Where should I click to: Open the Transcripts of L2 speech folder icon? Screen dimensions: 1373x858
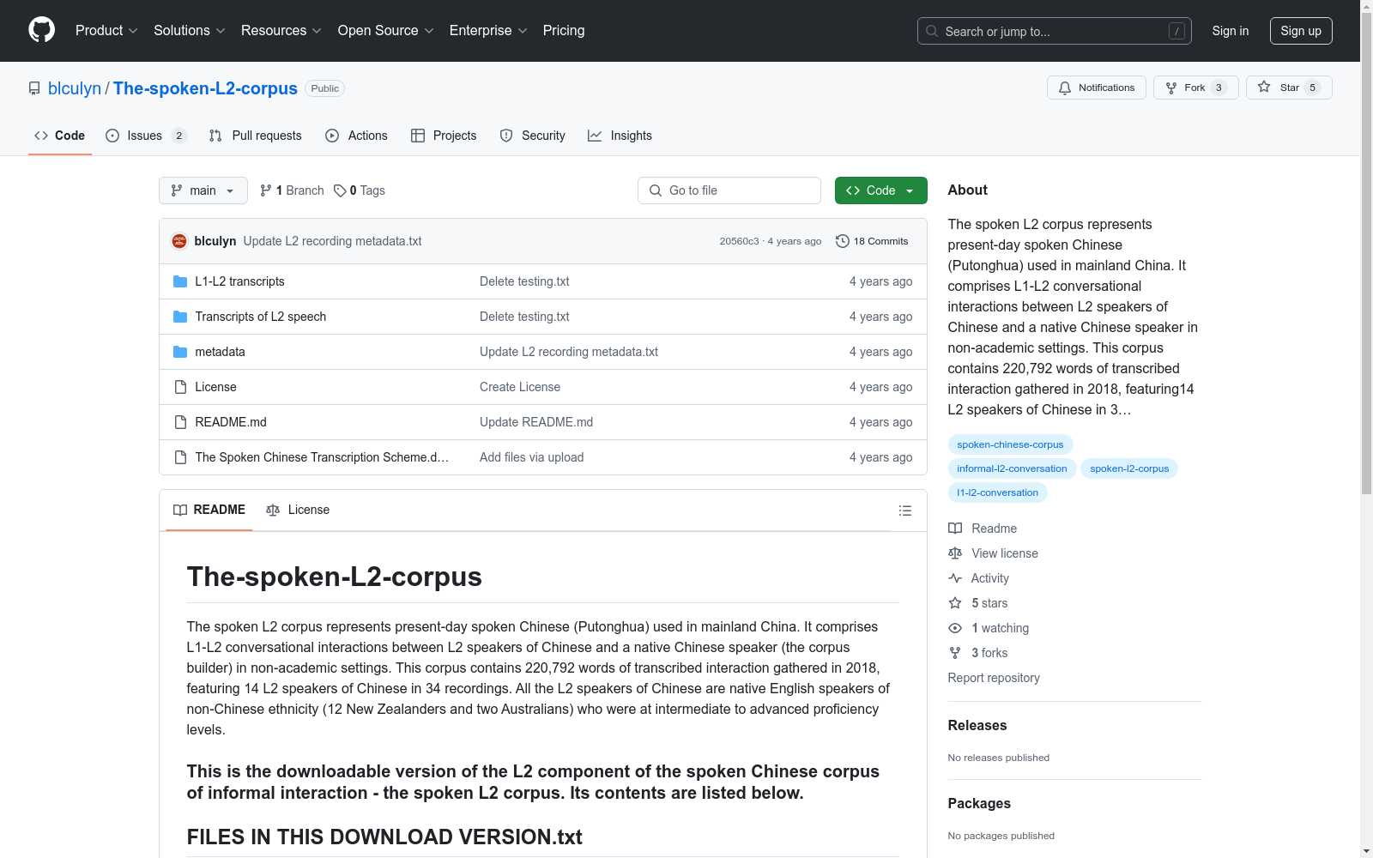click(180, 317)
